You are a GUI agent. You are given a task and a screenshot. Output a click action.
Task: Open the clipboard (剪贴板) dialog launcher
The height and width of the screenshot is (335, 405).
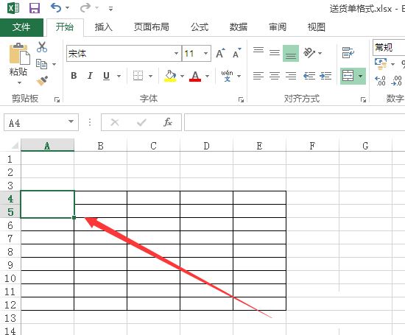tap(57, 99)
